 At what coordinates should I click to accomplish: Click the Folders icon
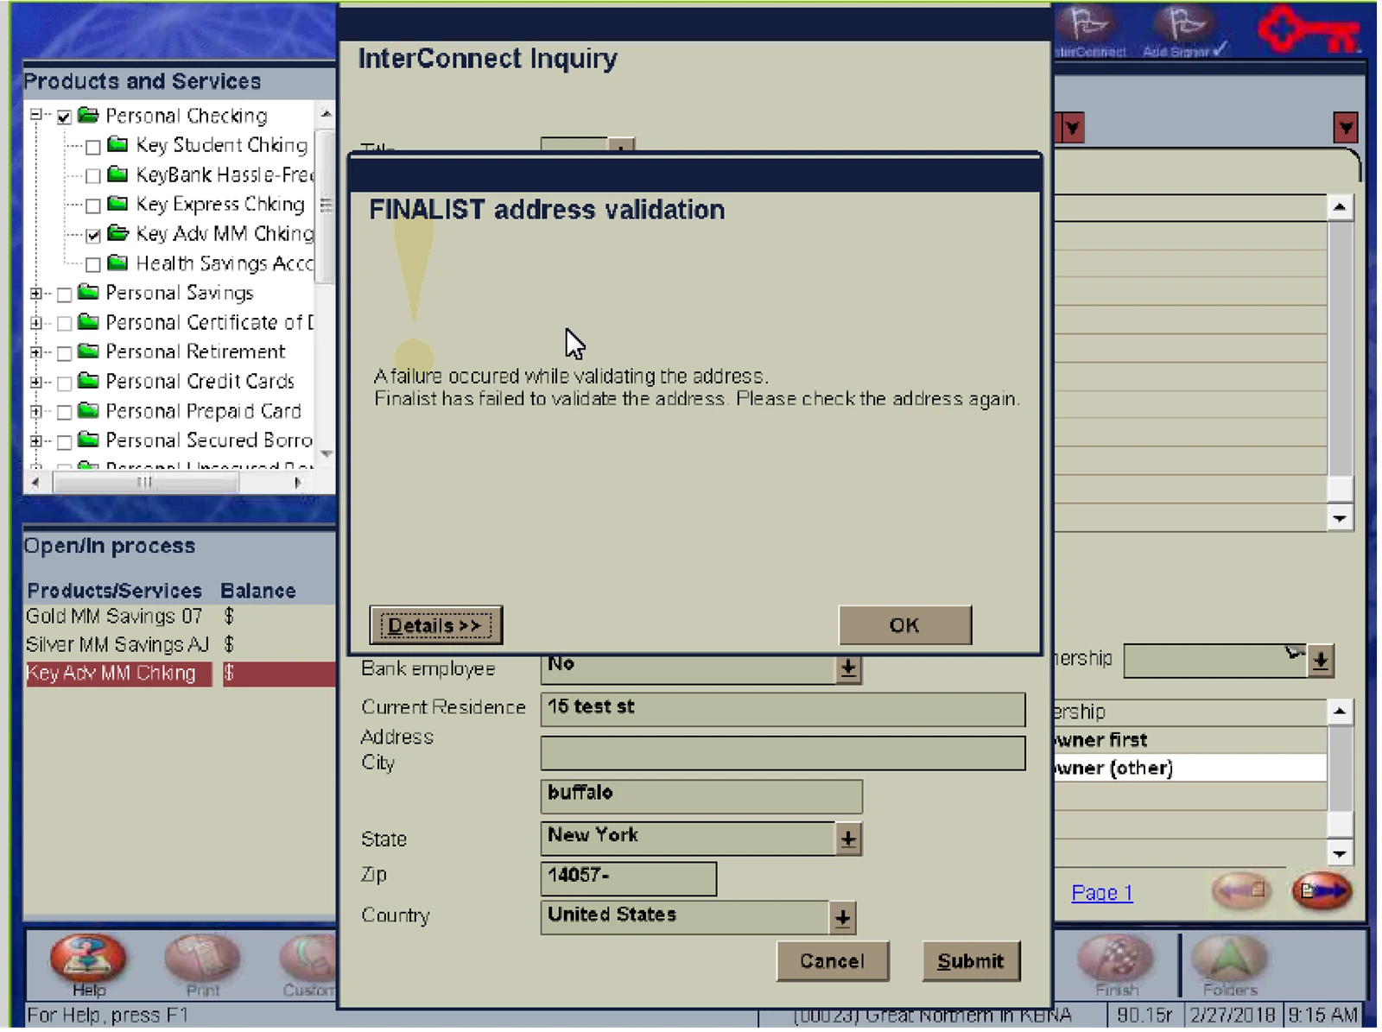(1229, 959)
